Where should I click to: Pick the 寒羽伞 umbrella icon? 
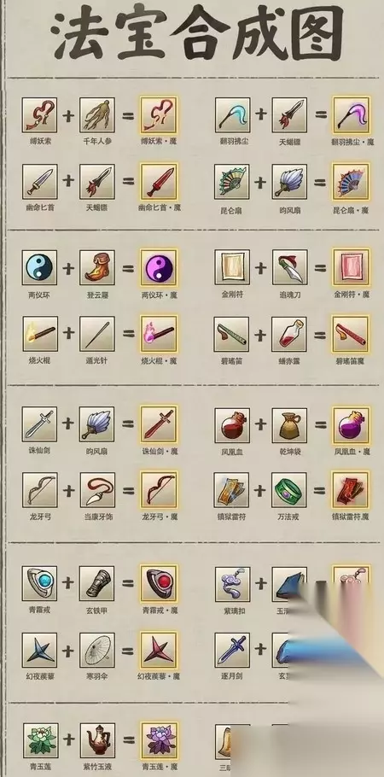[97, 650]
